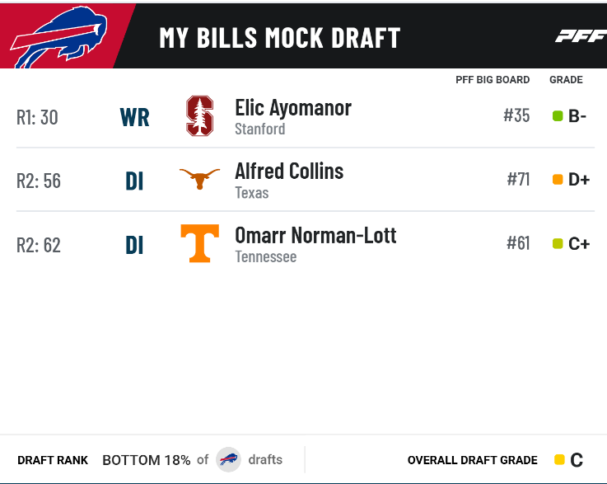
Task: Click the R1: 30 pick label
Action: point(37,117)
